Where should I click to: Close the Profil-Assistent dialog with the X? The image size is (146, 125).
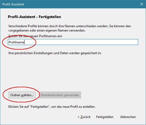point(142,4)
